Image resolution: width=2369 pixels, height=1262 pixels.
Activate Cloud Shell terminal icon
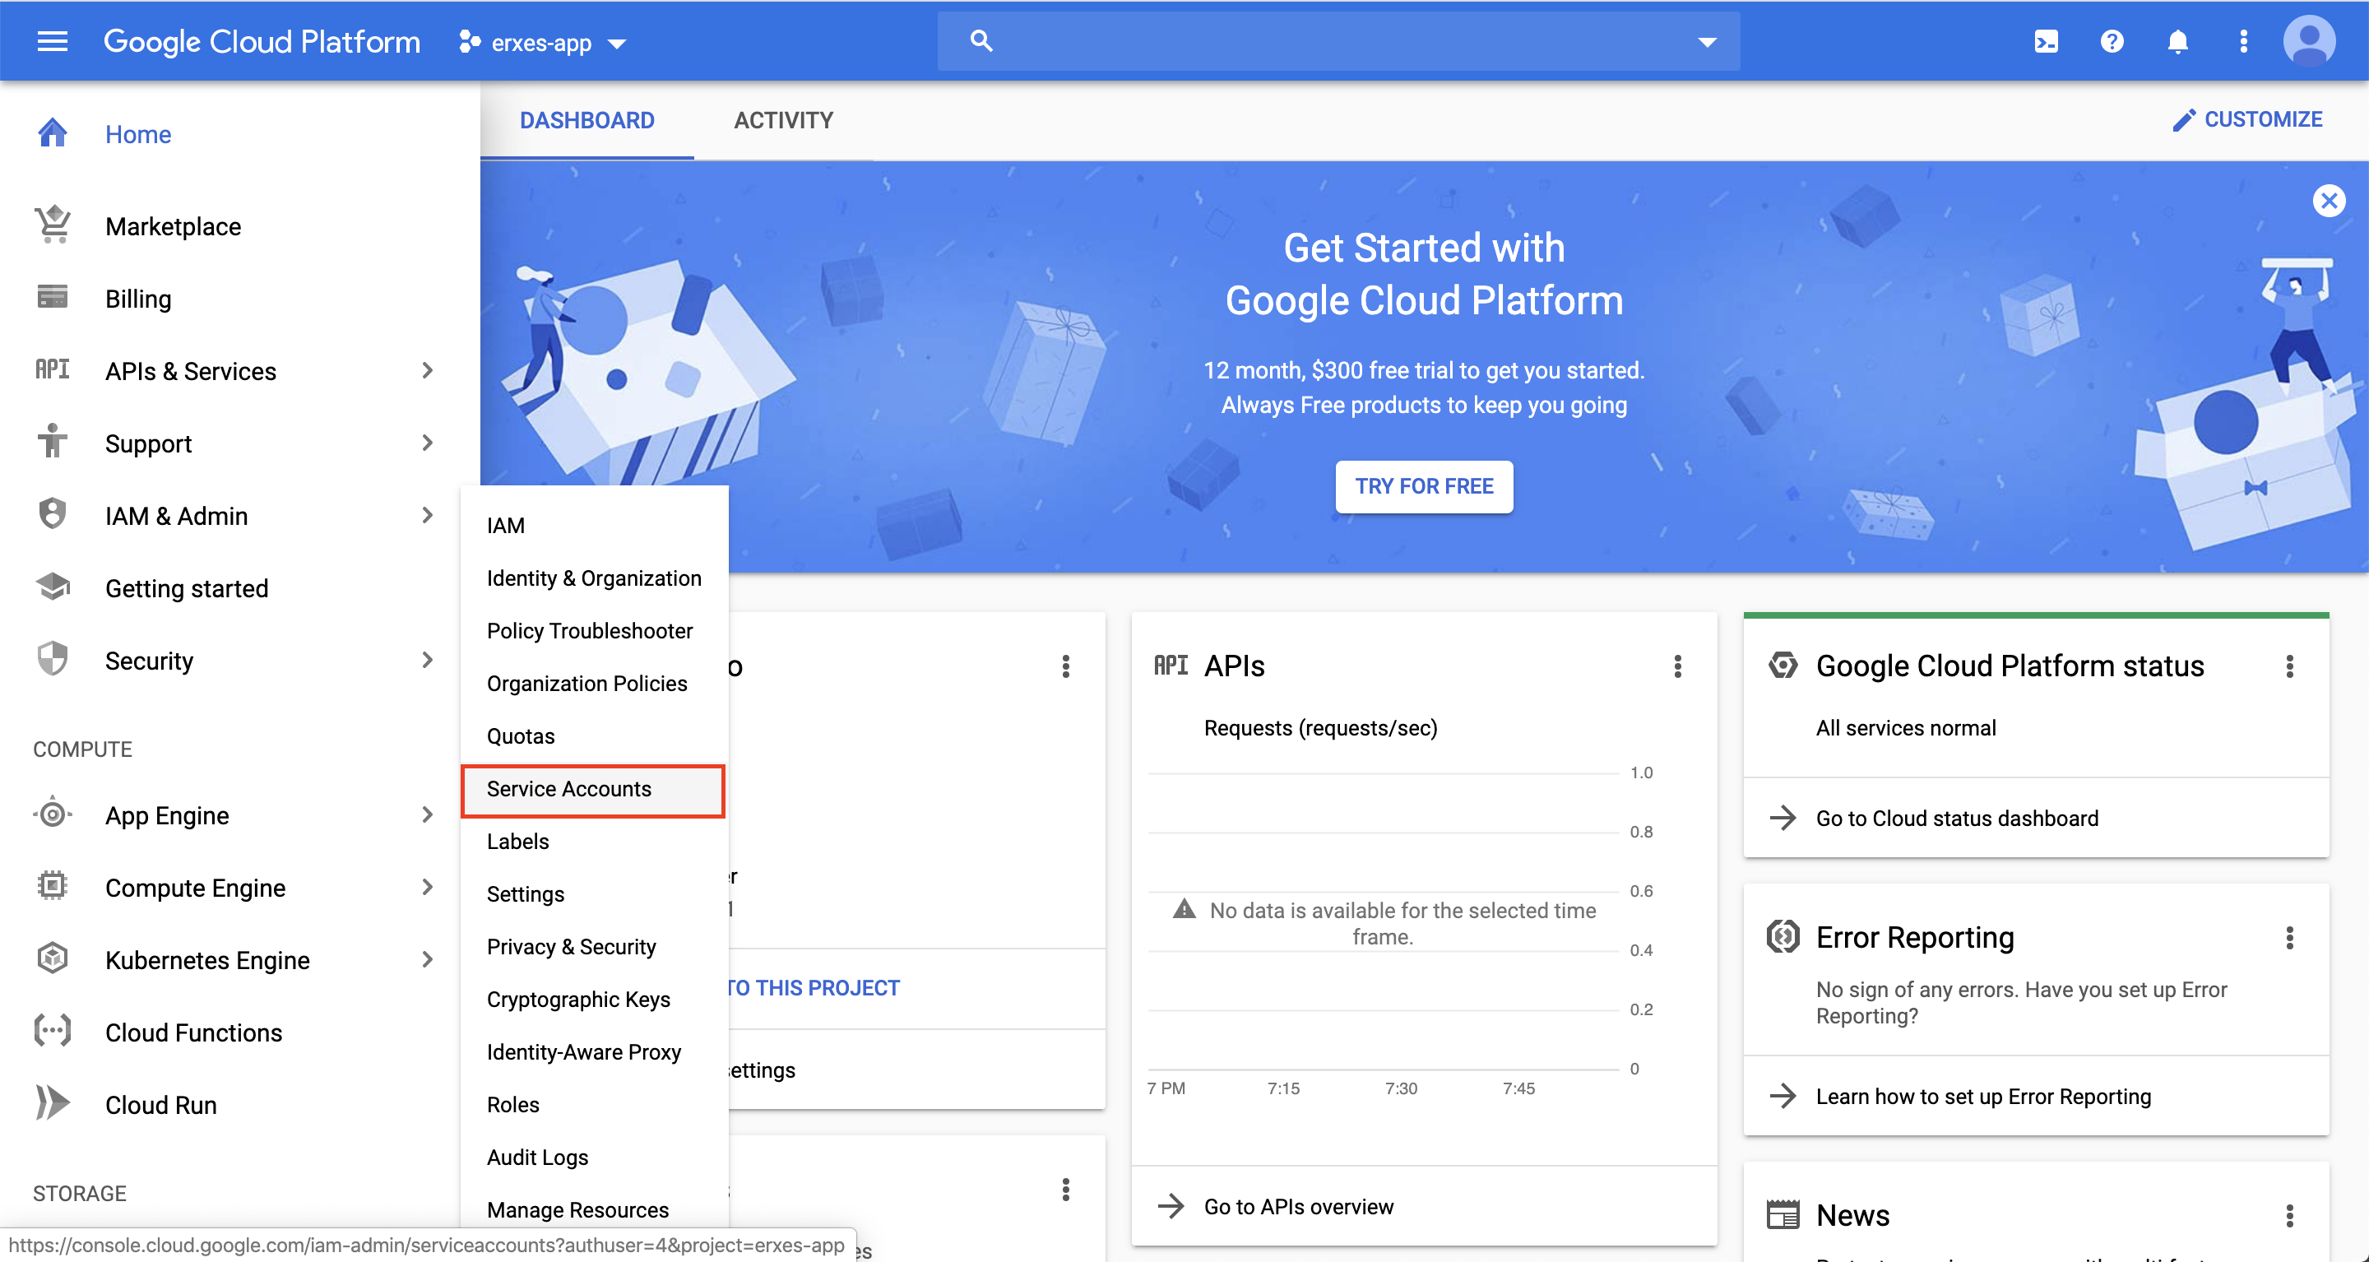(x=2045, y=41)
